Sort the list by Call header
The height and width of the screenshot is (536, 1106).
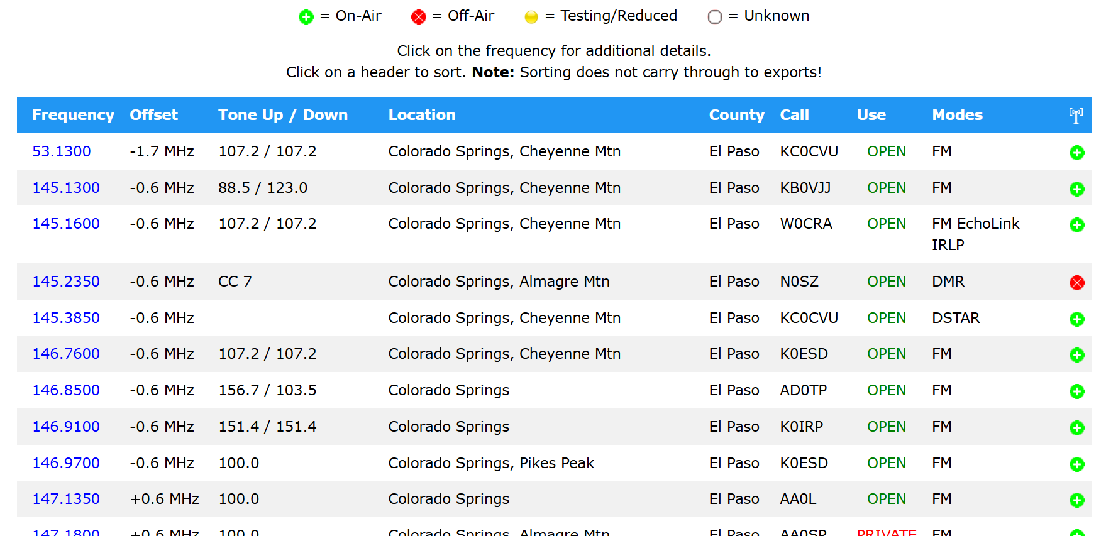click(794, 115)
